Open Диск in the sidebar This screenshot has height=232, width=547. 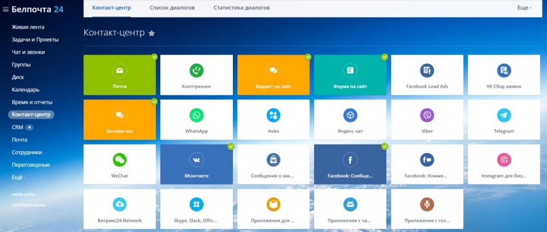click(x=18, y=78)
